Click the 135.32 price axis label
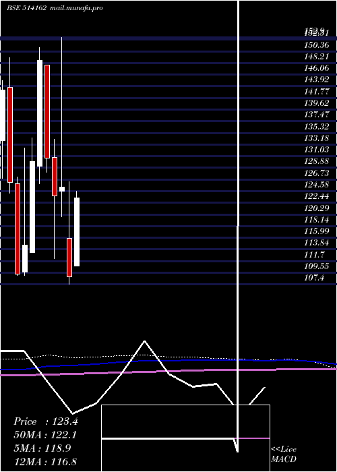The height and width of the screenshot is (472, 337). [x=317, y=127]
